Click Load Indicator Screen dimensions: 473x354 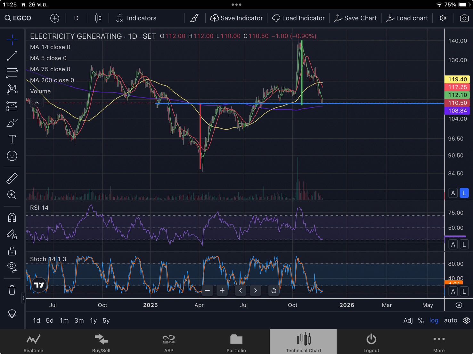tap(298, 18)
